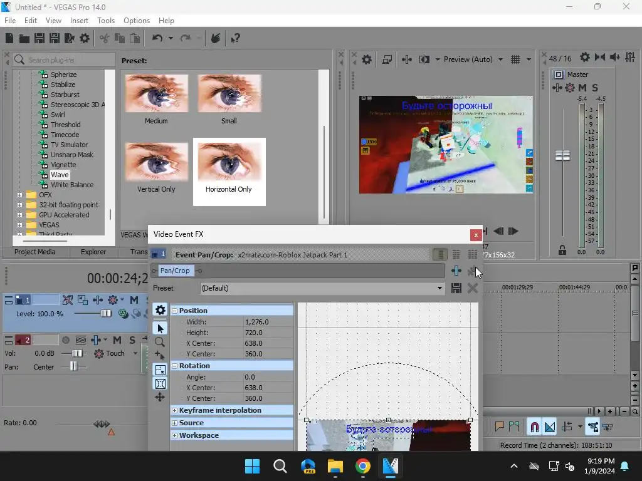Click next frame playback button
This screenshot has width=642, height=481.
[513, 231]
